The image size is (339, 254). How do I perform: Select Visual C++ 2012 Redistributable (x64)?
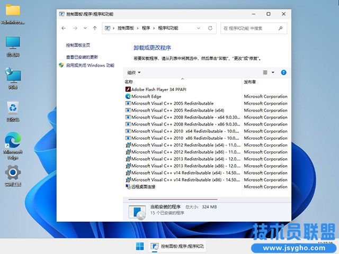(186, 145)
